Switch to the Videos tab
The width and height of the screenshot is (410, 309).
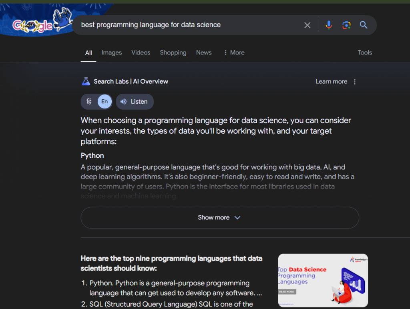(x=141, y=52)
